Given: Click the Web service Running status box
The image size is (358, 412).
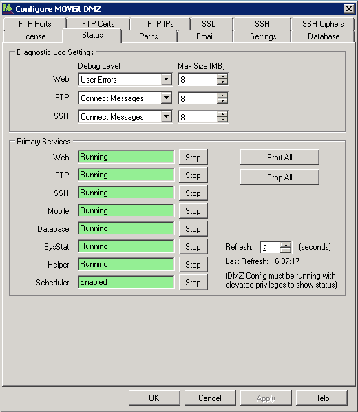Looking at the screenshot, I should click(x=126, y=157).
